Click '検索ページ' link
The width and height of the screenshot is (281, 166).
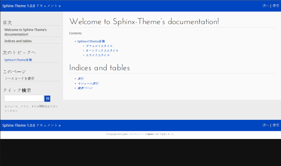click(85, 88)
